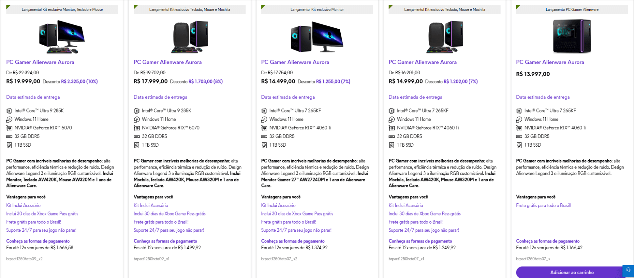Open PC Gamer Alienware Aurora title on the R$ 14.999,00 card
This screenshot has width=634, height=278.
(x=423, y=62)
